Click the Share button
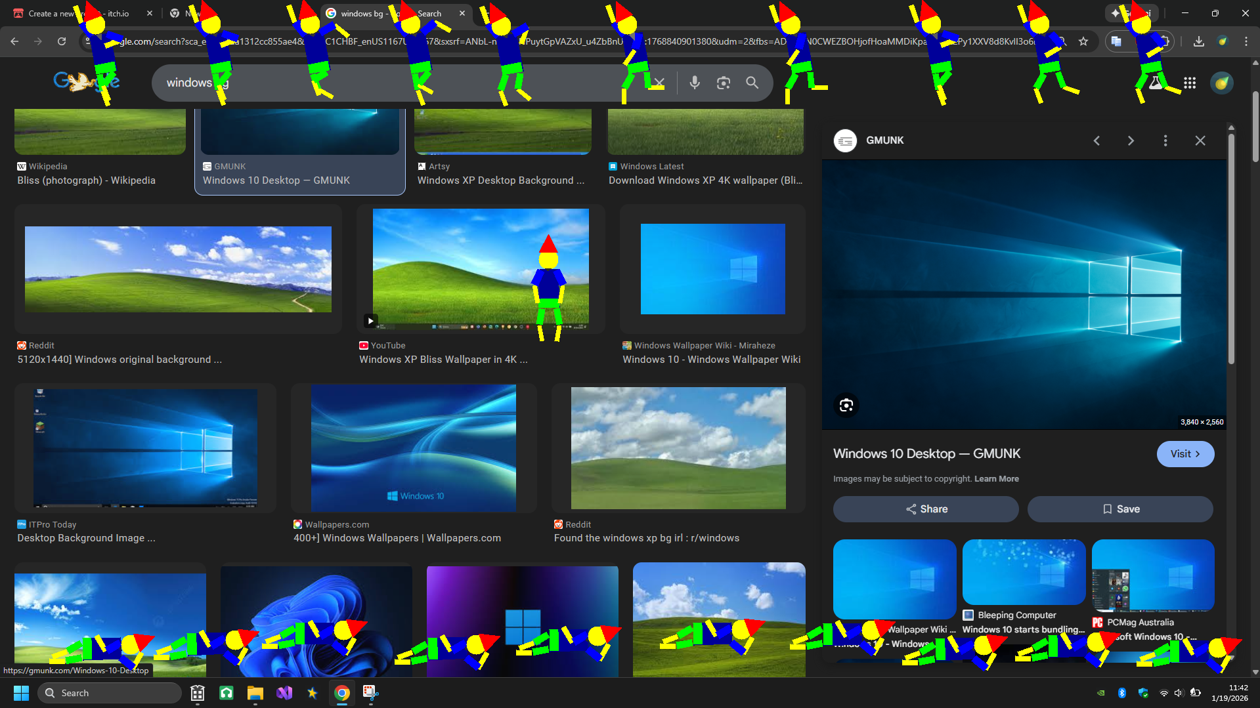This screenshot has width=1260, height=708. (x=926, y=509)
